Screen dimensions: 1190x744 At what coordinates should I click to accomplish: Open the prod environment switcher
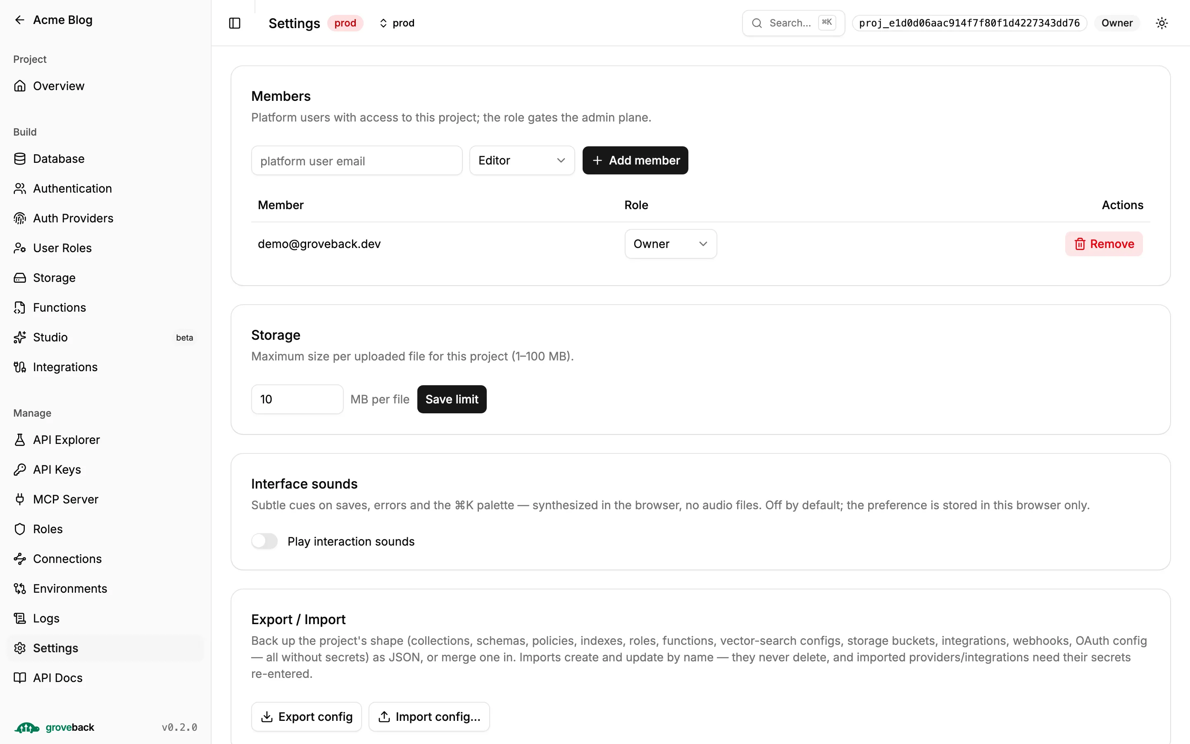pos(397,23)
